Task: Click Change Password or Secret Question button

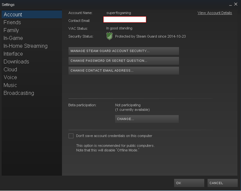Action: tap(124, 61)
